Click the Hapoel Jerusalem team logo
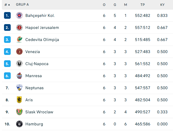Viewport: 173px width, 131px height. click(19, 28)
